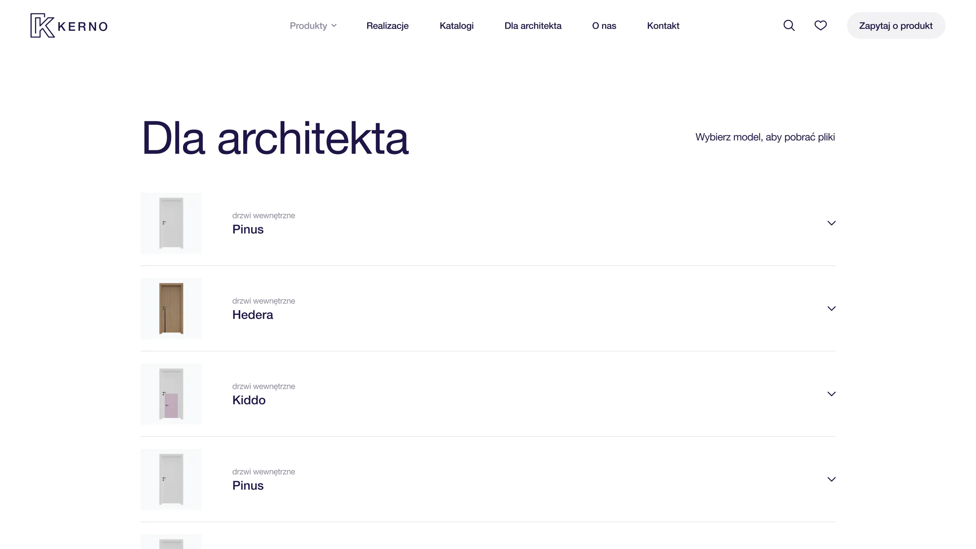This screenshot has height=549, width=976.
Task: Open the search magnifier icon
Action: (789, 26)
